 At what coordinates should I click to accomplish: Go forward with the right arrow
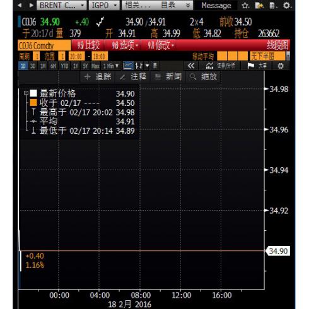click(32, 5)
